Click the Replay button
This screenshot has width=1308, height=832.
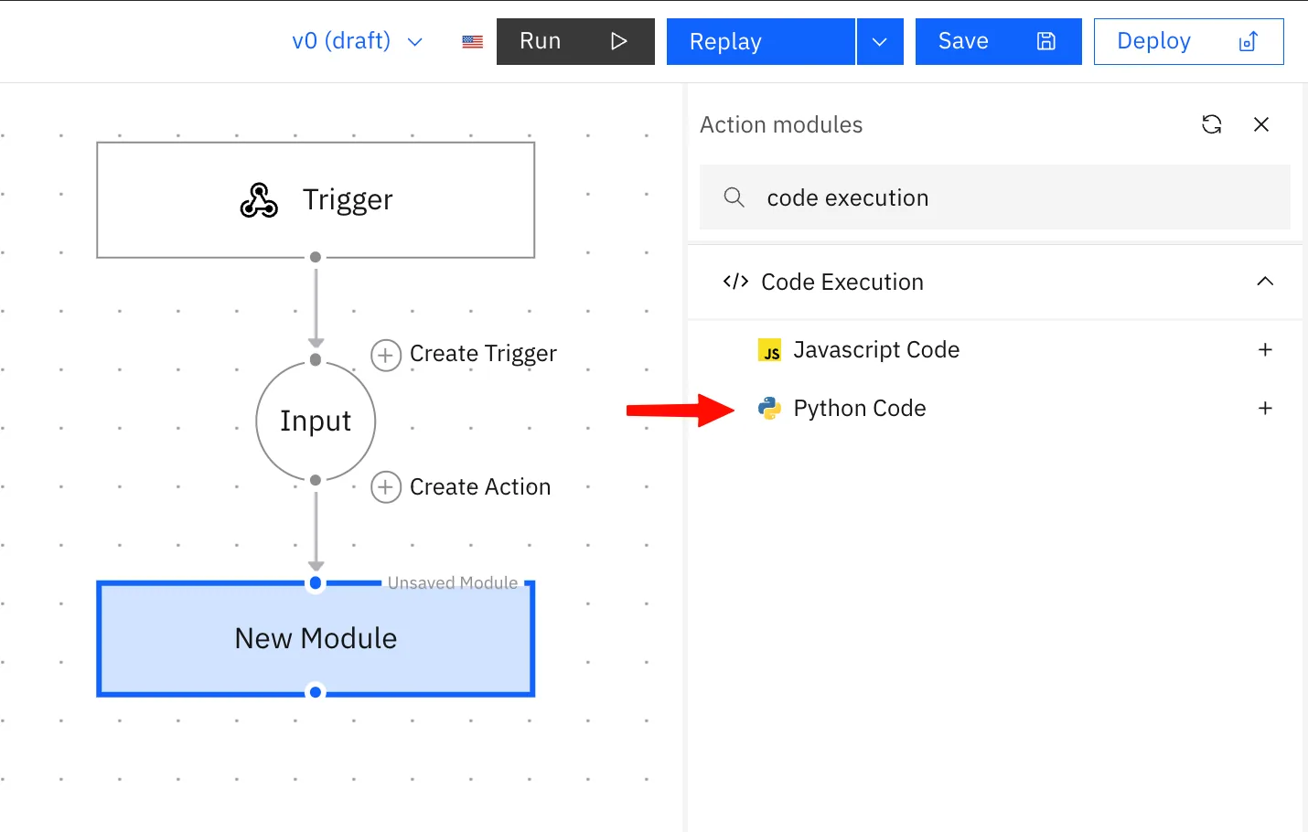[761, 42]
